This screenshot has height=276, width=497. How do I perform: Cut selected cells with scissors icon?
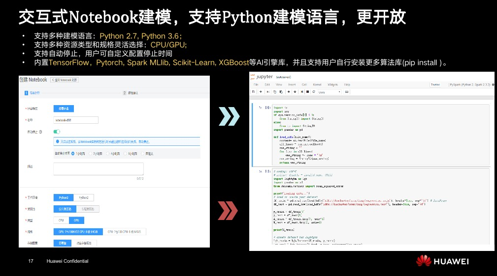(x=268, y=92)
